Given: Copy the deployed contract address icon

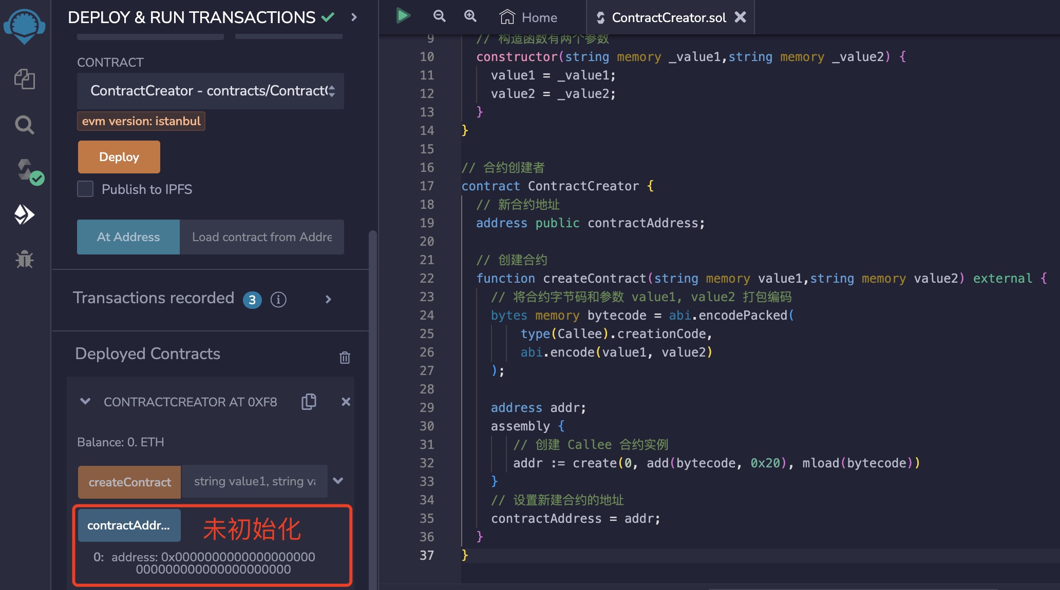Looking at the screenshot, I should tap(309, 402).
